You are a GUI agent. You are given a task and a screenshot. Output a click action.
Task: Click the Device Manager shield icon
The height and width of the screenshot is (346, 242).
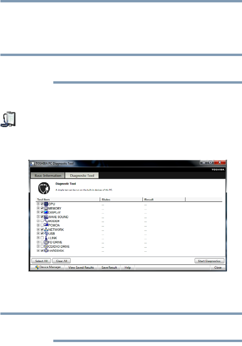pyautogui.click(x=37, y=267)
